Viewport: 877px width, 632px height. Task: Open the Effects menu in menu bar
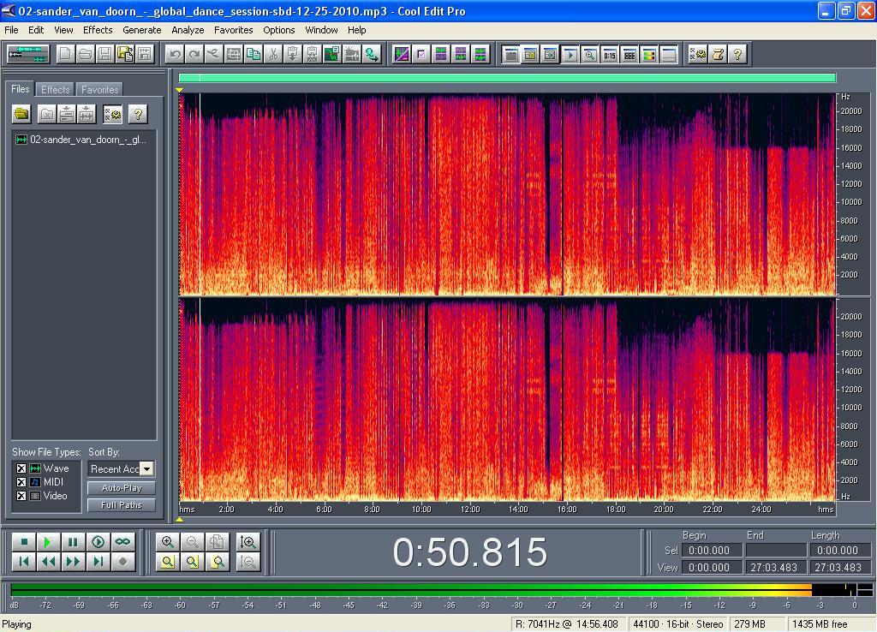click(x=98, y=30)
